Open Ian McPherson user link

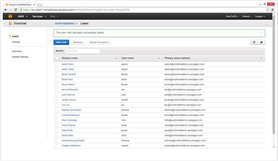70,90
